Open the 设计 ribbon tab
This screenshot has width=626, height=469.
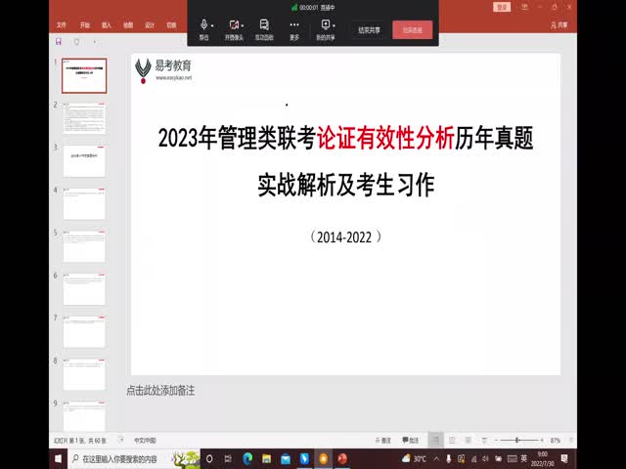coord(150,25)
